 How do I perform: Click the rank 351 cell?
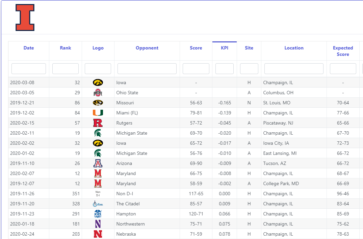pos(66,194)
